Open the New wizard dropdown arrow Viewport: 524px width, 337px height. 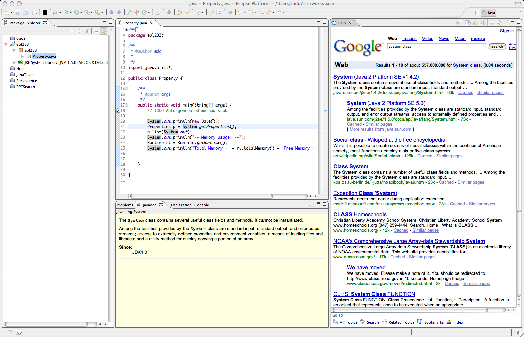(x=11, y=13)
